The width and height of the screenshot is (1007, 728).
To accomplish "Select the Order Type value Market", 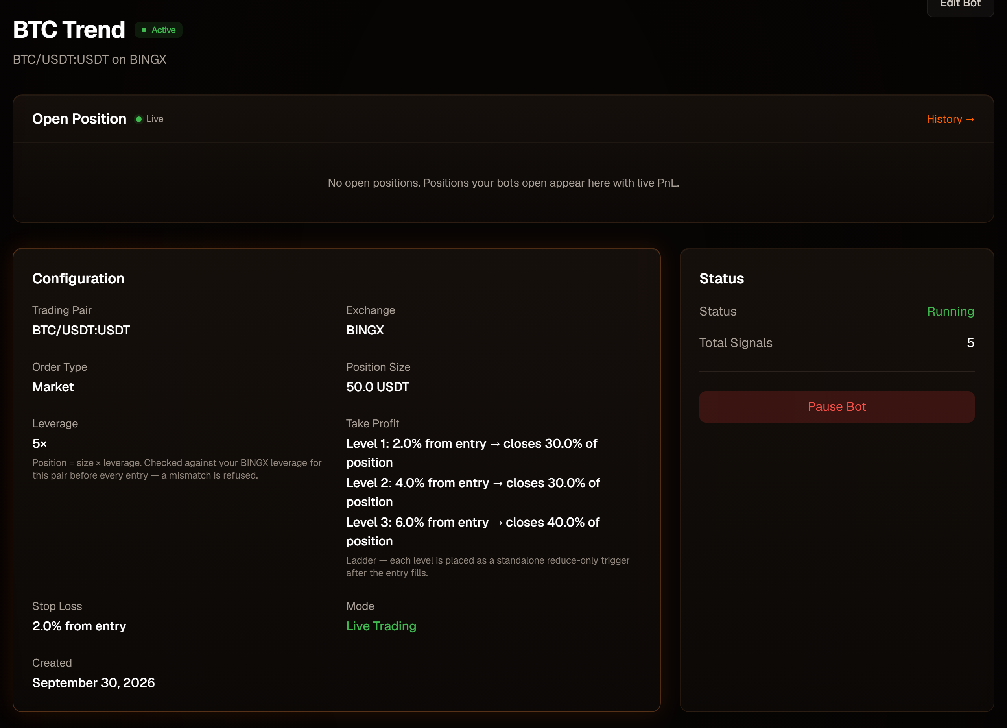I will pyautogui.click(x=53, y=387).
